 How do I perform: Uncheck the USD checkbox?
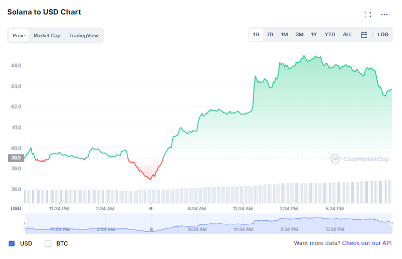click(x=12, y=243)
